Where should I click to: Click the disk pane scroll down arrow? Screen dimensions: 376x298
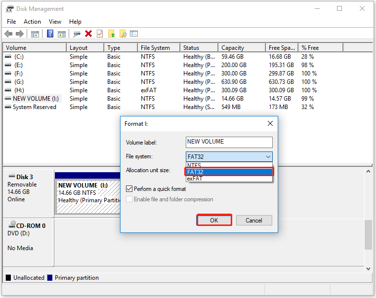368,269
